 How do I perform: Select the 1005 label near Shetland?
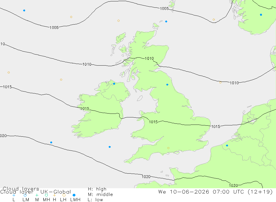[x=164, y=9]
